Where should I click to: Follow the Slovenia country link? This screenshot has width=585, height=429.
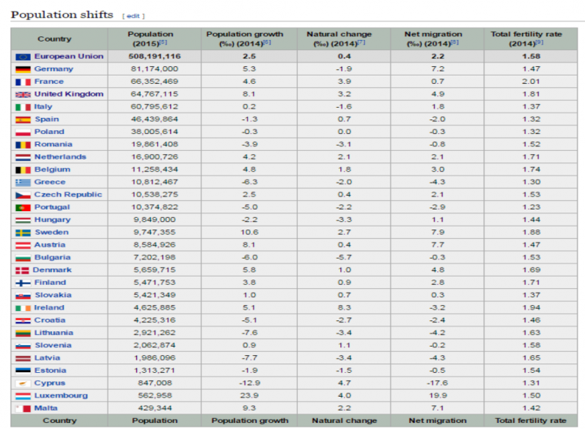coord(53,345)
